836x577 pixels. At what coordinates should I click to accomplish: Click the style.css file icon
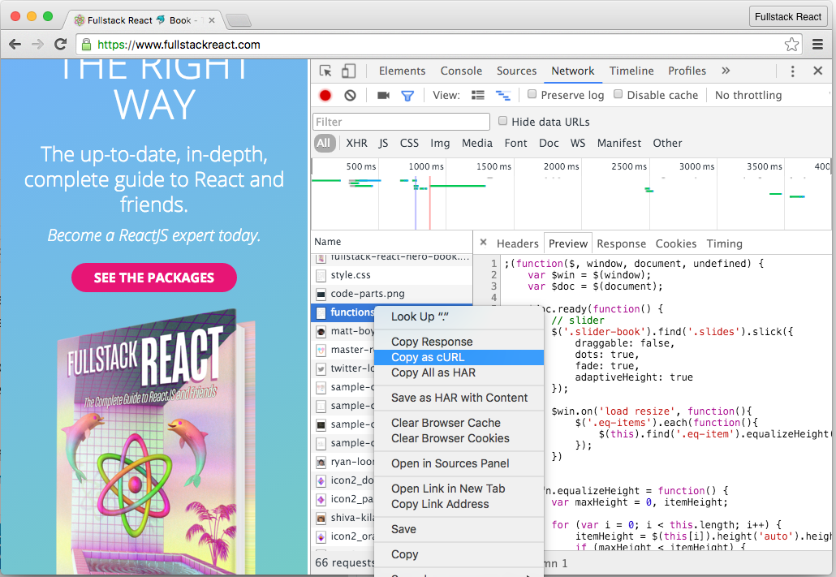point(321,275)
